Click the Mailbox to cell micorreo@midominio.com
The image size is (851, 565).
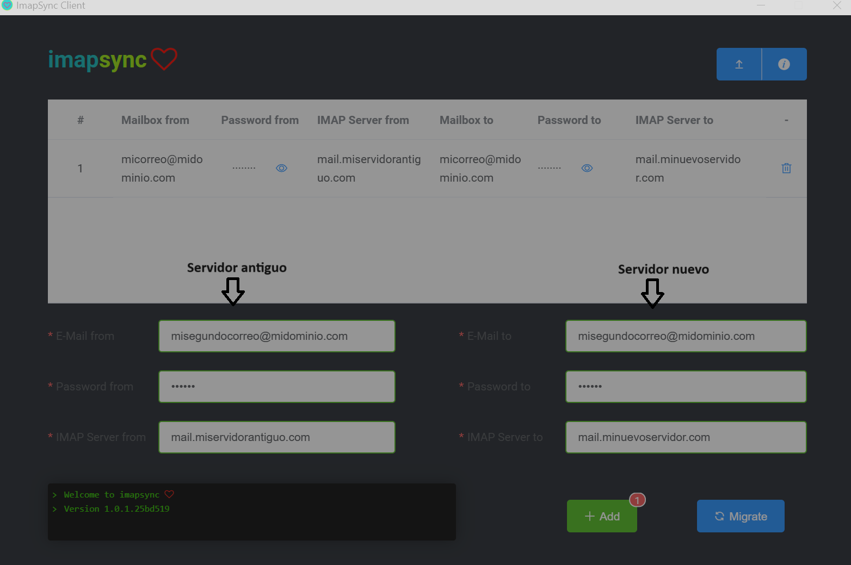480,169
